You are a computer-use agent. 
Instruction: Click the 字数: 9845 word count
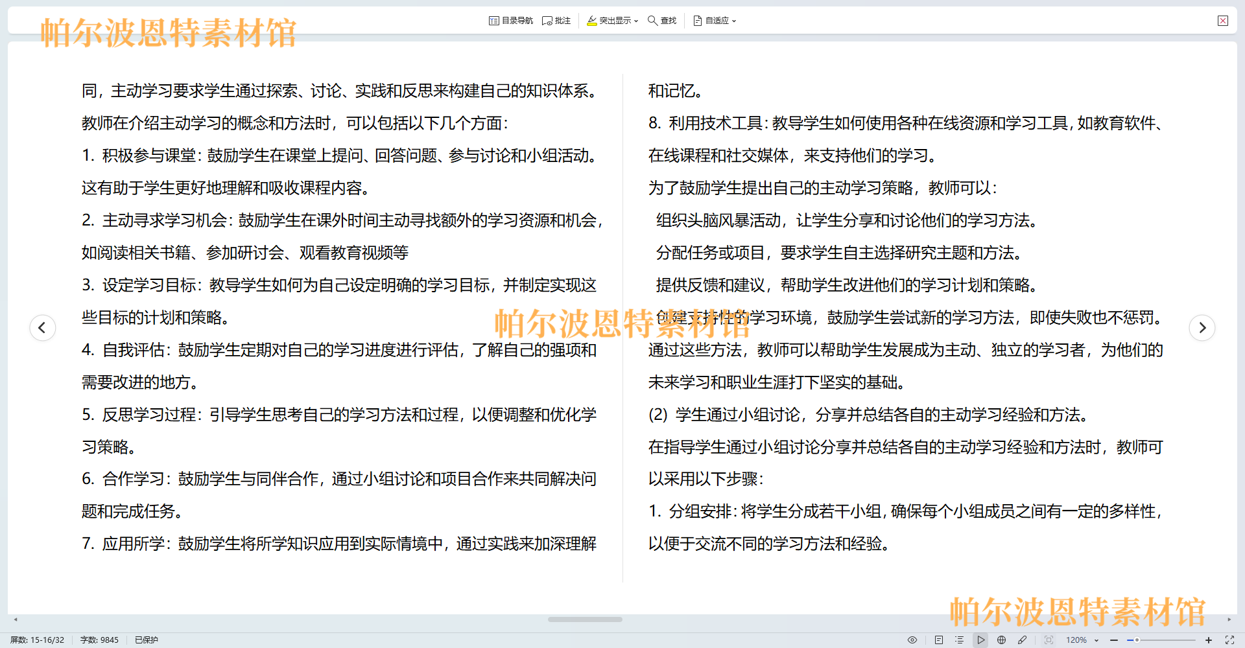(x=99, y=640)
